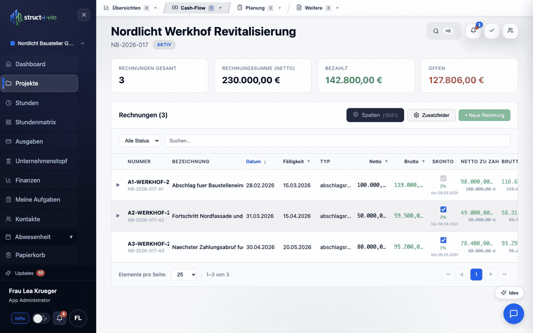The image size is (533, 333).
Task: Open the chat bubble button
Action: (514, 314)
